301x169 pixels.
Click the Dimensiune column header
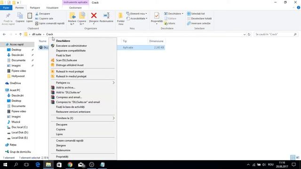156,41
